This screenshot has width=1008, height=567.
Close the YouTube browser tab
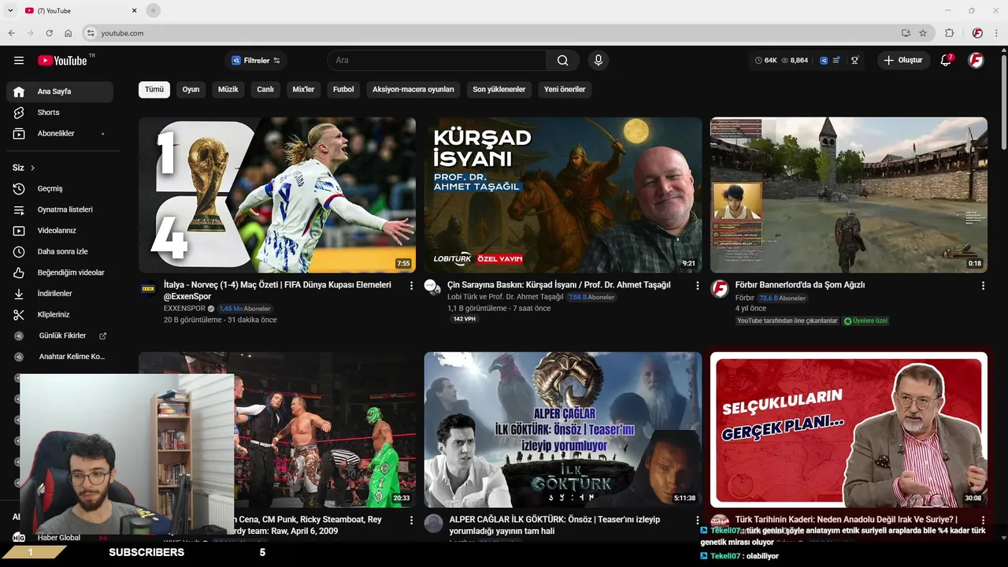[x=134, y=10]
